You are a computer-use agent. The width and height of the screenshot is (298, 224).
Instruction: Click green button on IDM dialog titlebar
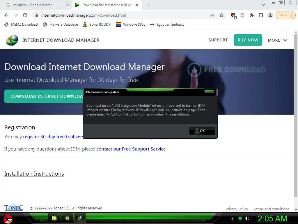point(209,92)
